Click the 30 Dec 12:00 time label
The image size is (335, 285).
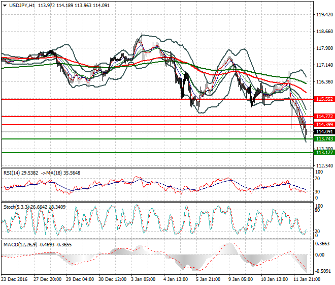coord(112,279)
